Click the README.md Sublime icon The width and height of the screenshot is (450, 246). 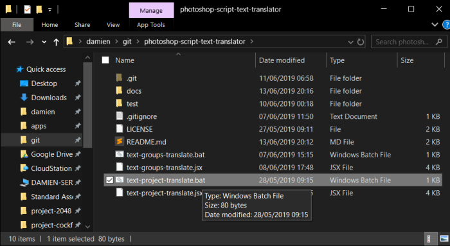pos(120,141)
